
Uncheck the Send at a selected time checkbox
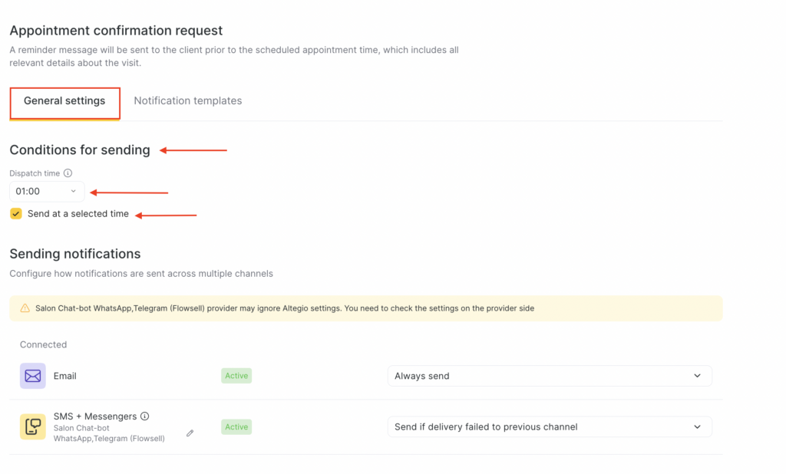point(16,214)
